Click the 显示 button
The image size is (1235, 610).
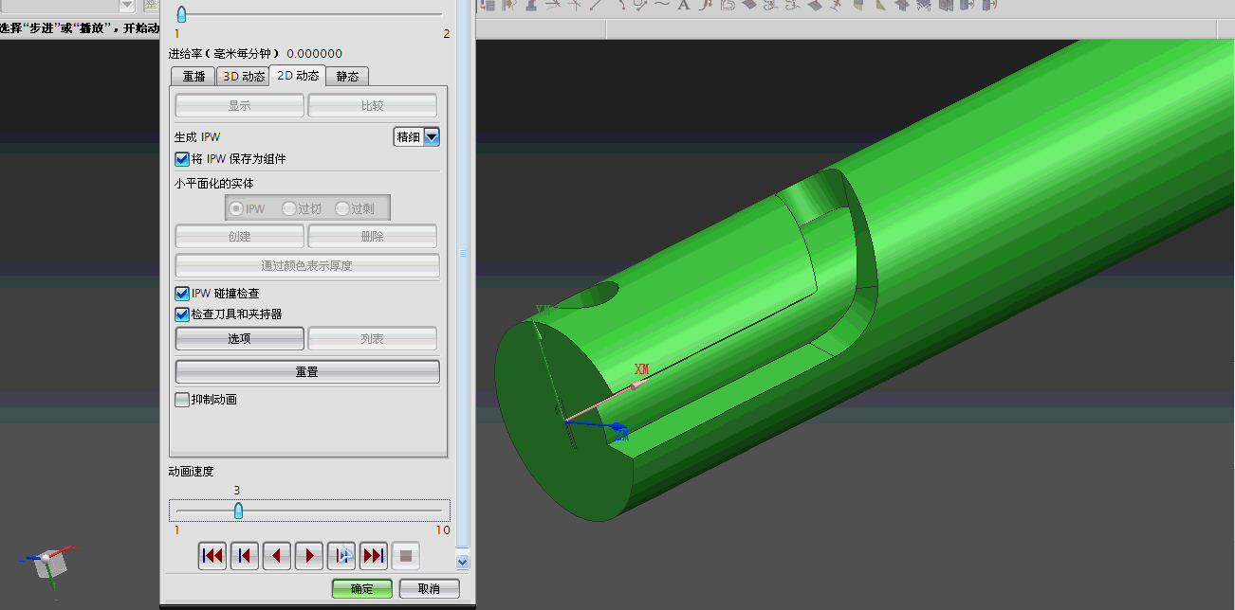click(240, 106)
